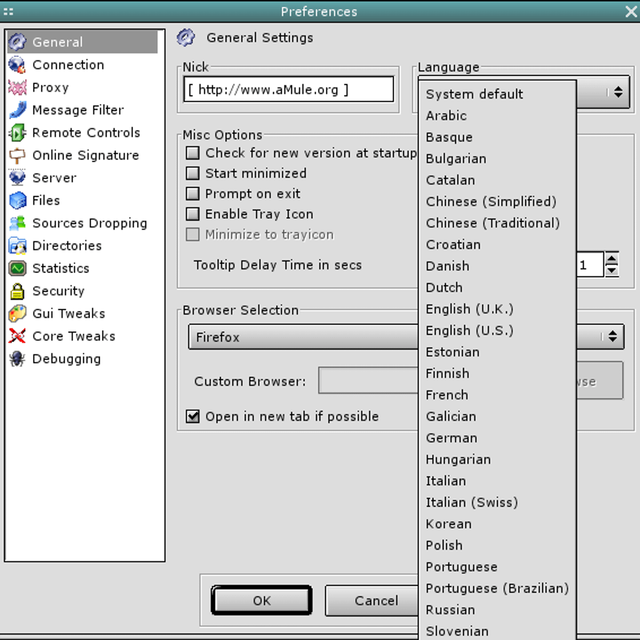Select Bulgarian in the language list
This screenshot has width=640, height=640.
click(497, 159)
